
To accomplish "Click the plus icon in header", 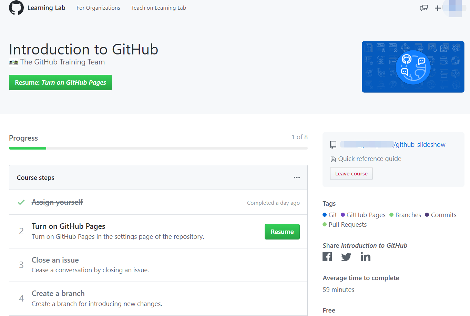I will click(438, 8).
